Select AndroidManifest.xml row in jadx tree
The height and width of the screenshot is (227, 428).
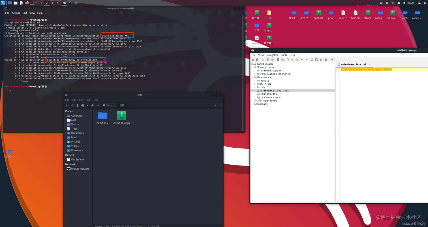292,91
